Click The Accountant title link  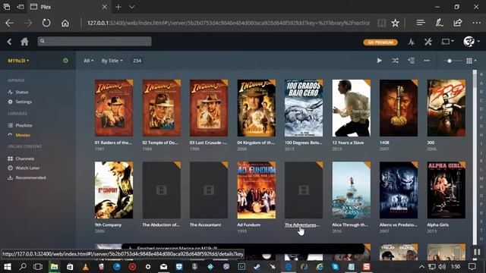click(205, 225)
